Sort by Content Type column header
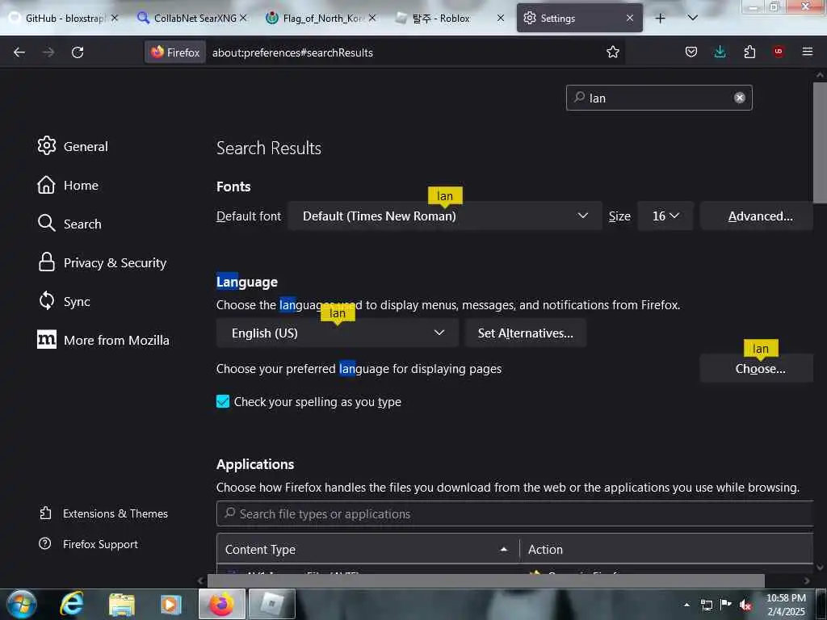 (367, 549)
